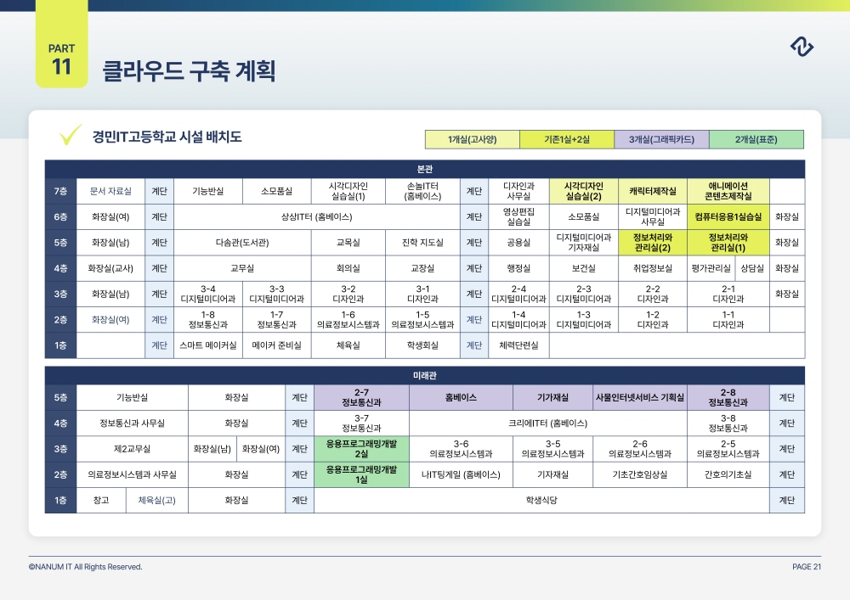This screenshot has height=600, width=850.
Task: Select the 문서 자료실 cell
Action: click(x=110, y=191)
